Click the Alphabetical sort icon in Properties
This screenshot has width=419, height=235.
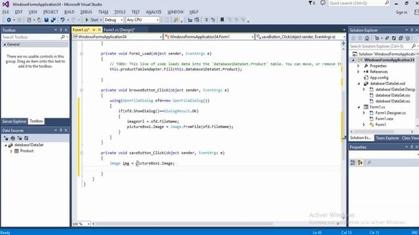click(360, 163)
